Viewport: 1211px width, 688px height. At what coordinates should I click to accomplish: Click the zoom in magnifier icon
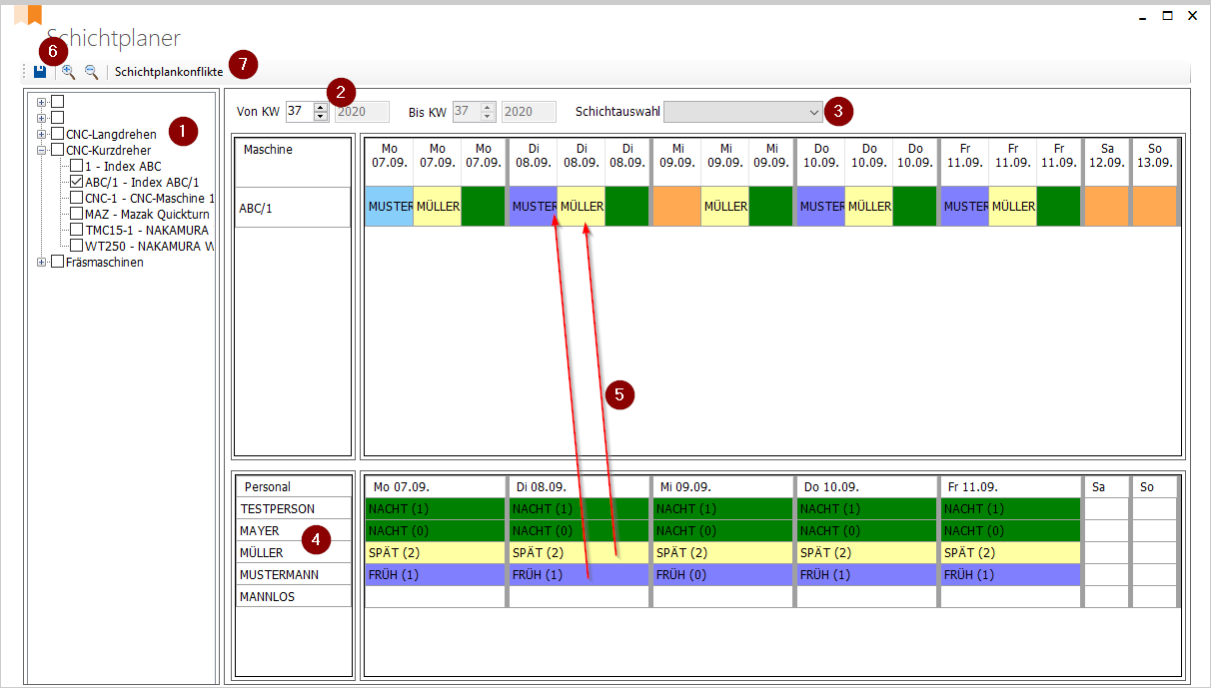pyautogui.click(x=68, y=72)
